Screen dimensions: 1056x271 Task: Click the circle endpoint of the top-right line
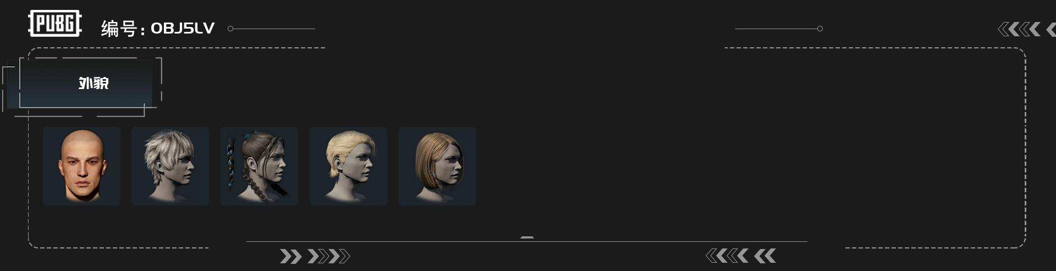pos(820,29)
